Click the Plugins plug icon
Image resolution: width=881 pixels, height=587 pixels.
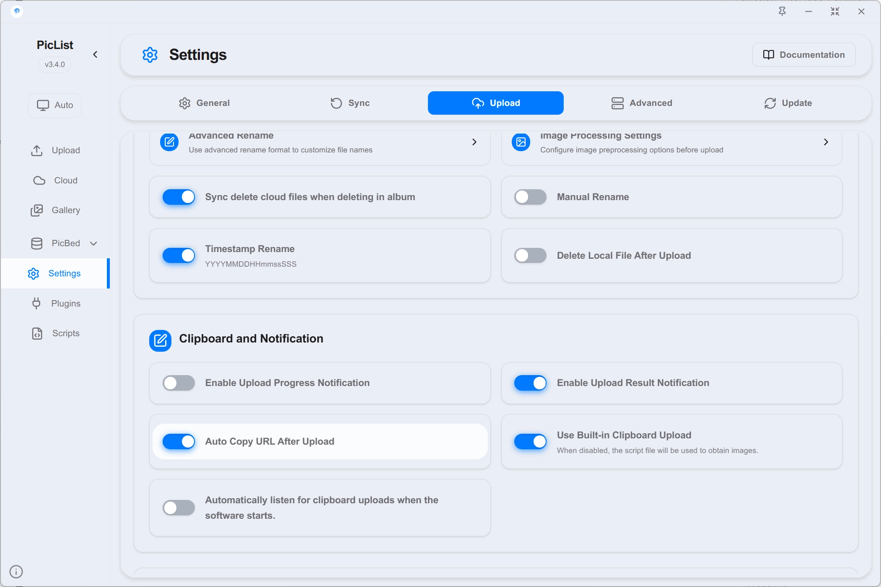(x=36, y=304)
